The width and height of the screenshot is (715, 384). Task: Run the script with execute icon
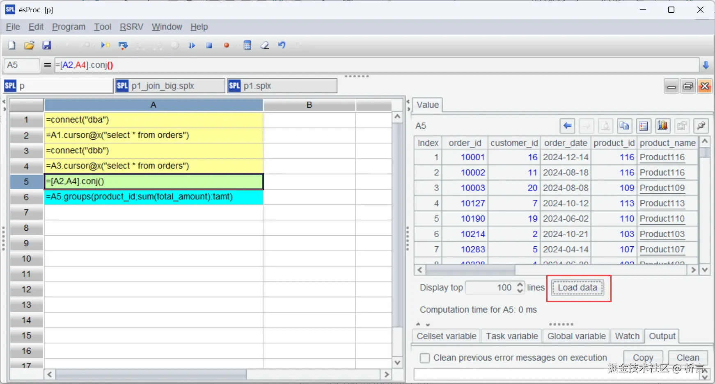tap(105, 45)
